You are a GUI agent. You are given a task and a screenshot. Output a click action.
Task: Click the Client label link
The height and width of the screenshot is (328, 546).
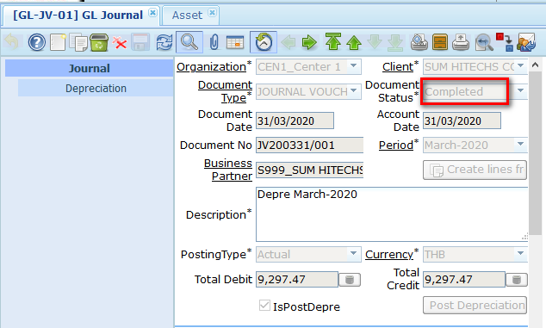pyautogui.click(x=398, y=66)
